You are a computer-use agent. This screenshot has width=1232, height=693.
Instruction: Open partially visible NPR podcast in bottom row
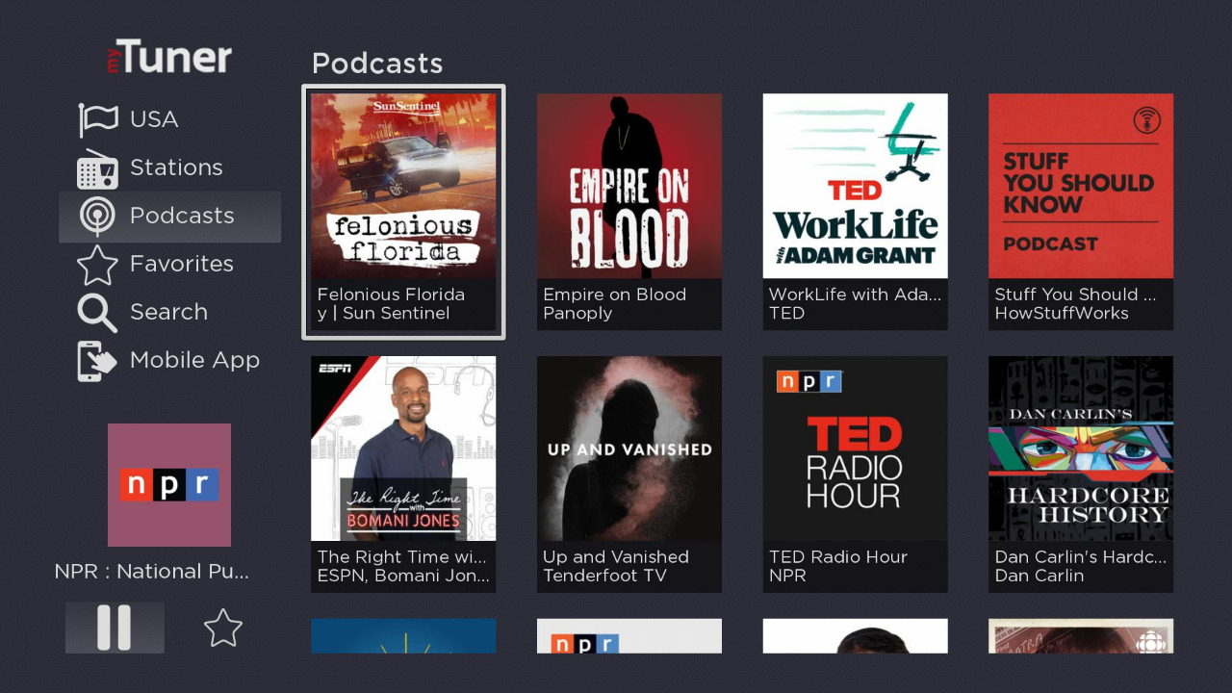point(629,636)
